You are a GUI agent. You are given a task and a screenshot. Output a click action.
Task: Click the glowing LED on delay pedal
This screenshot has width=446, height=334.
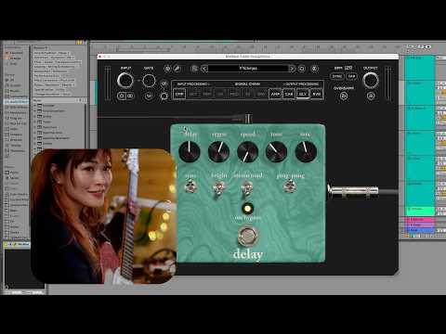pos(247,209)
